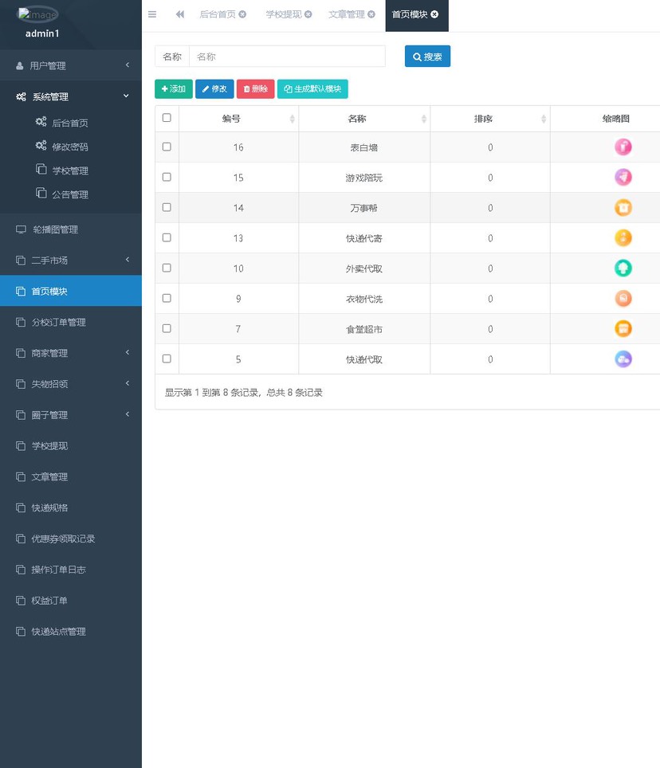Switch to the 学校提现 tab

tap(283, 14)
